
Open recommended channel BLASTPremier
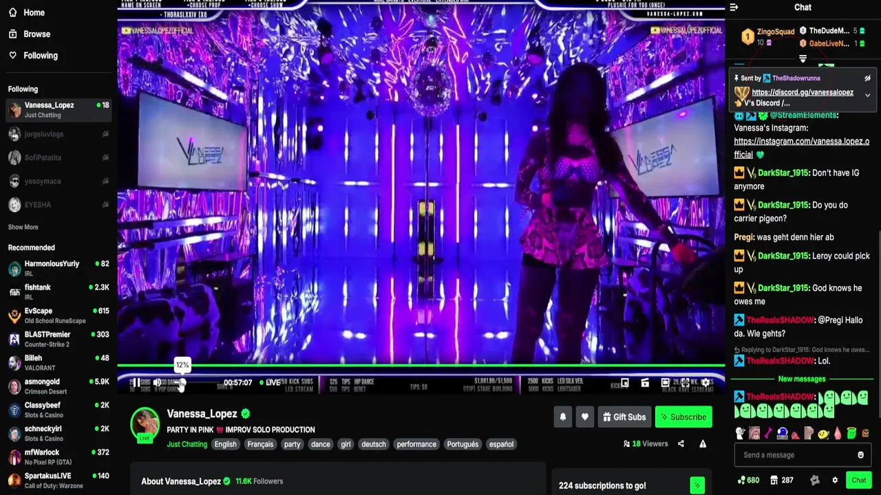[x=59, y=339]
